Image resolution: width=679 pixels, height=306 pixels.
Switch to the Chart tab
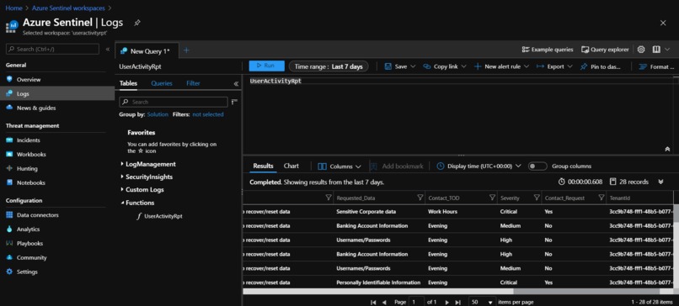tap(291, 166)
